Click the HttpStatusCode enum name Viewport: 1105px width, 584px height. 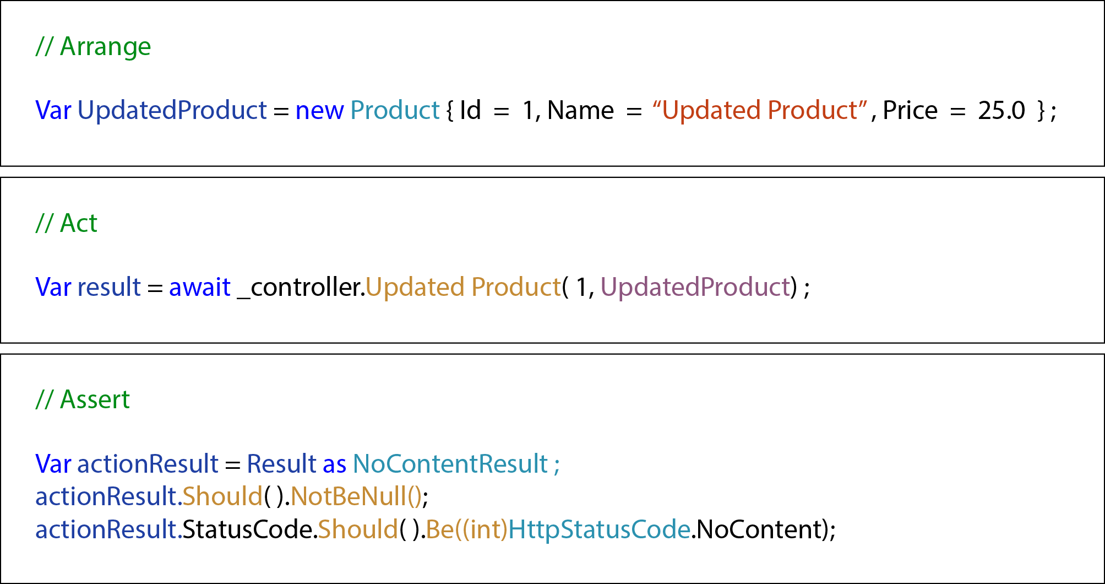[599, 529]
